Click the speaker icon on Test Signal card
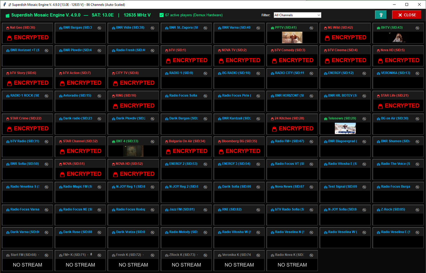Viewport: 426px width, 273px height. [364, 187]
